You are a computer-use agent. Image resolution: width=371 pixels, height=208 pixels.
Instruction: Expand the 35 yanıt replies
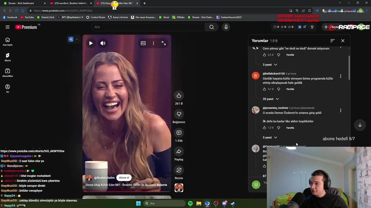click(271, 99)
